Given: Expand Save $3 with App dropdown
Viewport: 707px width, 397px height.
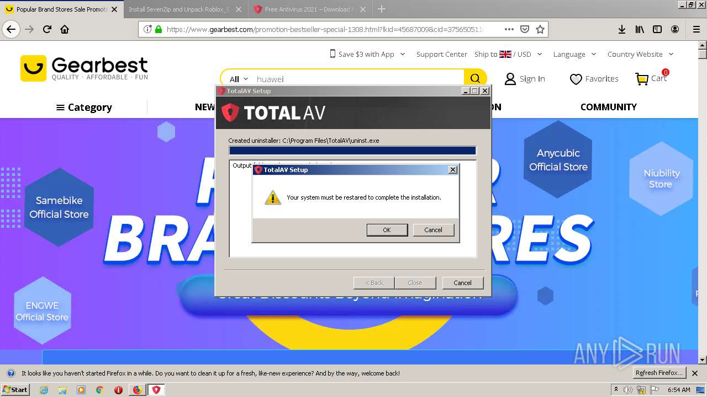Looking at the screenshot, I should [367, 54].
